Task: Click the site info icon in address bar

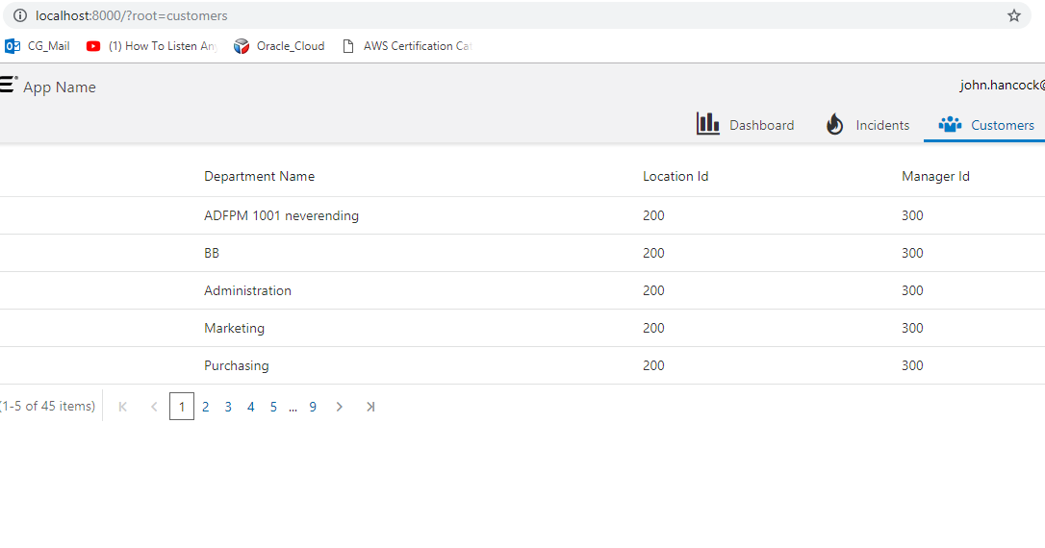Action: click(x=20, y=15)
